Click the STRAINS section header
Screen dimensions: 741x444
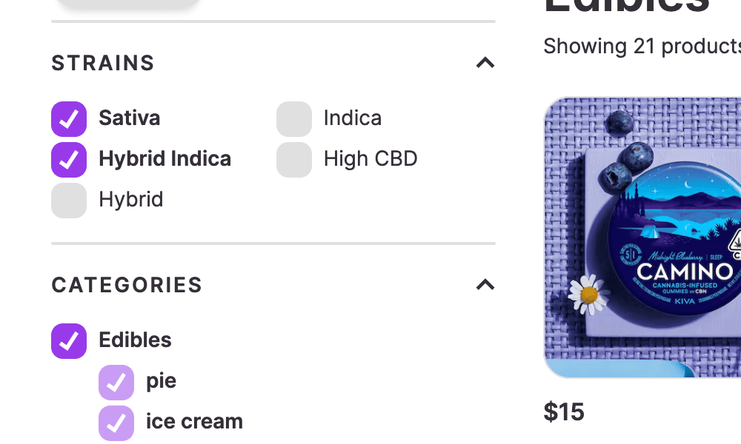(x=103, y=63)
